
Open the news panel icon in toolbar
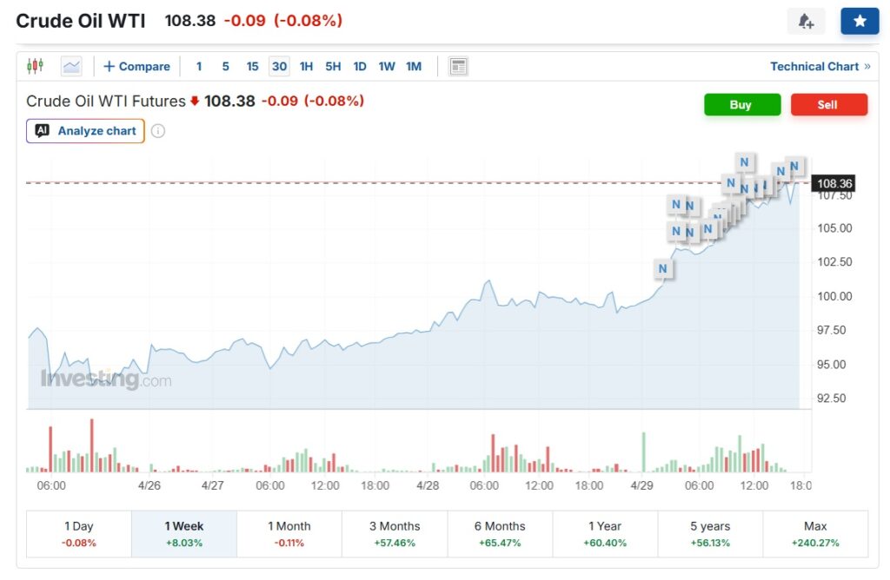click(458, 66)
